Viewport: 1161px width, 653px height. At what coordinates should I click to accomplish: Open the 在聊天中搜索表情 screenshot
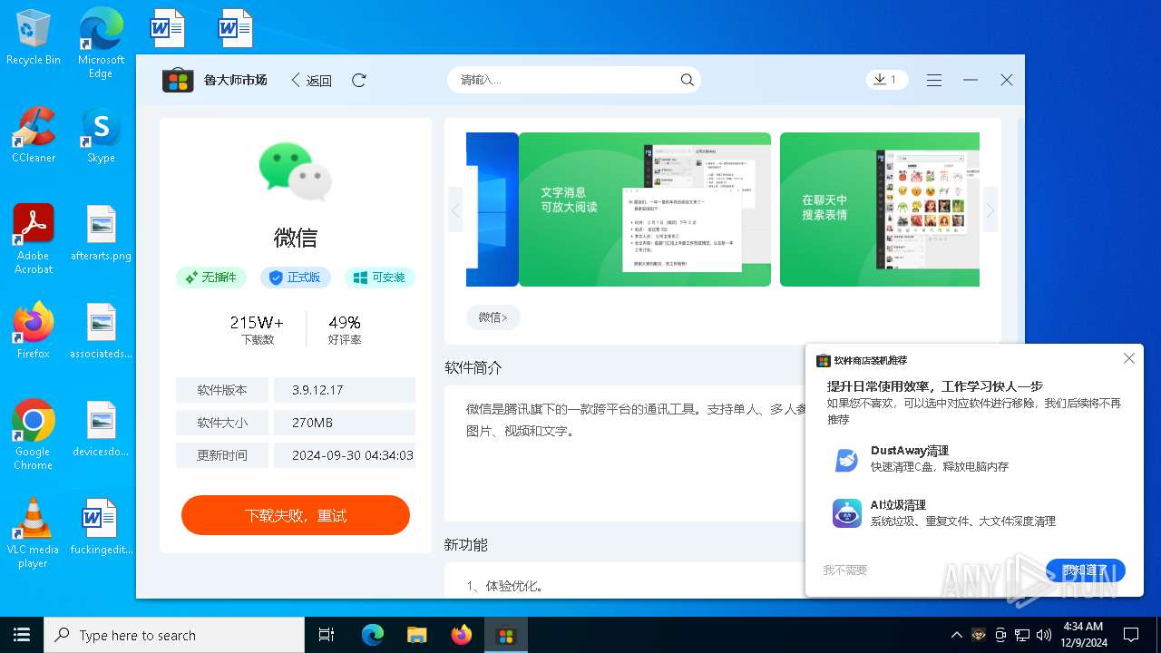pyautogui.click(x=880, y=210)
